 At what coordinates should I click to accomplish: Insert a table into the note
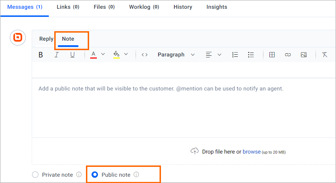pos(272,55)
